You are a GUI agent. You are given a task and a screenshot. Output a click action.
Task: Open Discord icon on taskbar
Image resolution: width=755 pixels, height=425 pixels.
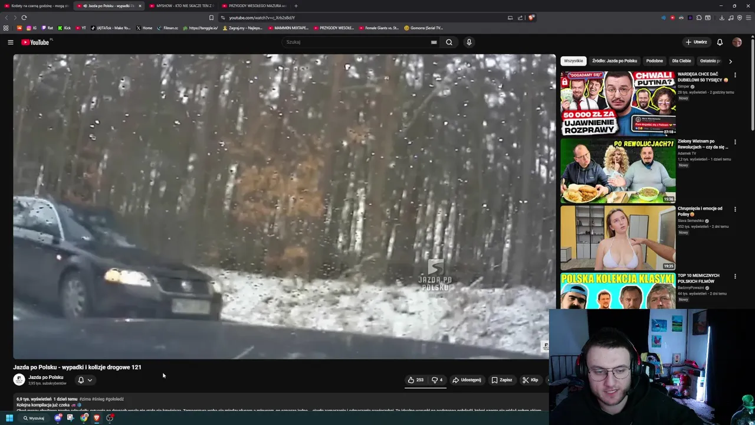coord(58,418)
